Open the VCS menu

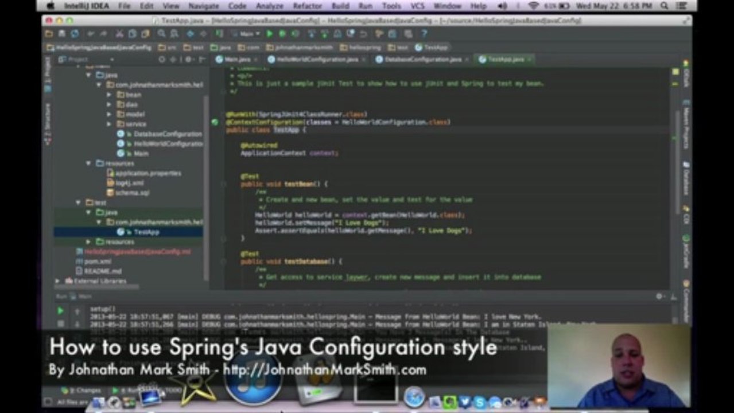(417, 6)
